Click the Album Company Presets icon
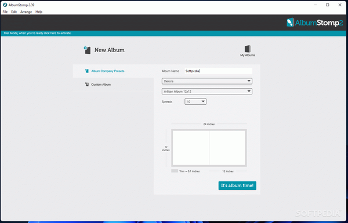Screen dimensions: 348x223 [87, 71]
